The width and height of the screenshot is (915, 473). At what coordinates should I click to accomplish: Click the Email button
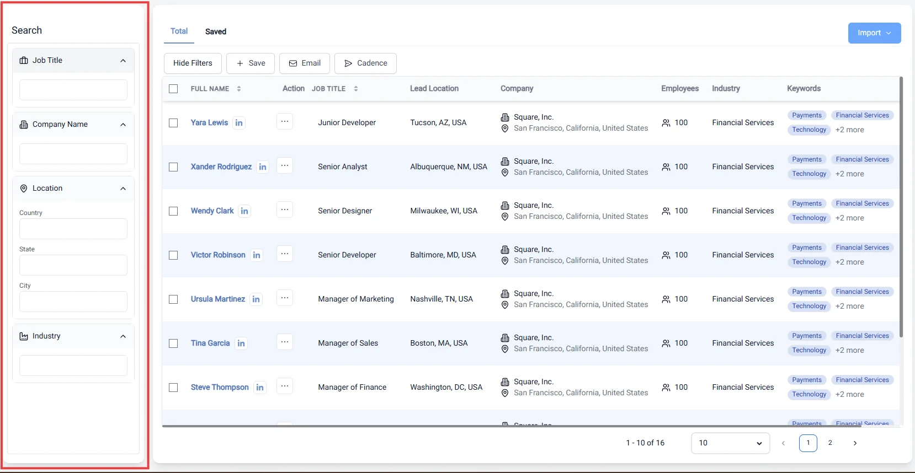coord(305,63)
